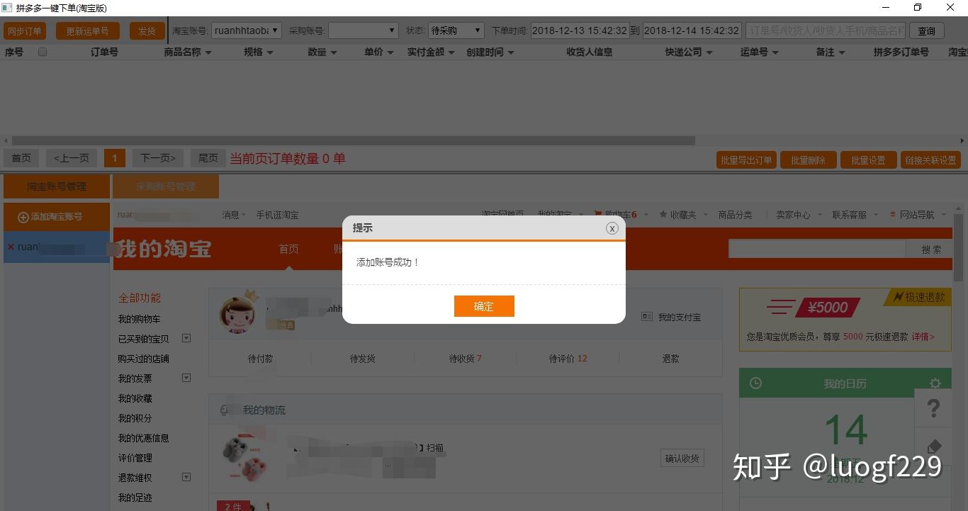Switch to 采购账号管理 tab
The image size is (968, 511).
[x=166, y=186]
